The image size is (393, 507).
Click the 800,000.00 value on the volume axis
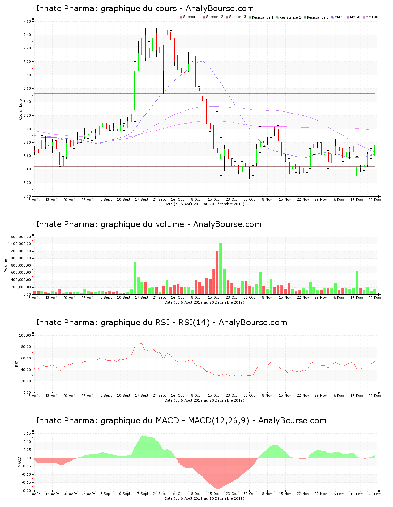pyautogui.click(x=21, y=266)
